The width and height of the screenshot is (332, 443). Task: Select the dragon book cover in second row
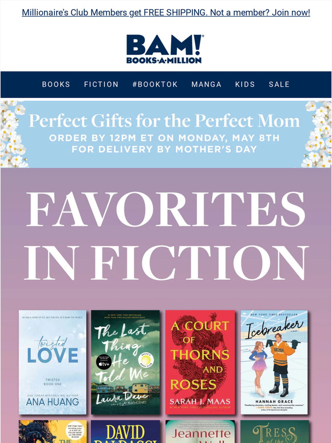click(53, 432)
